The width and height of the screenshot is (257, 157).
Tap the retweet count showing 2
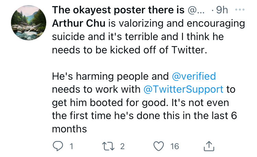coord(122,146)
